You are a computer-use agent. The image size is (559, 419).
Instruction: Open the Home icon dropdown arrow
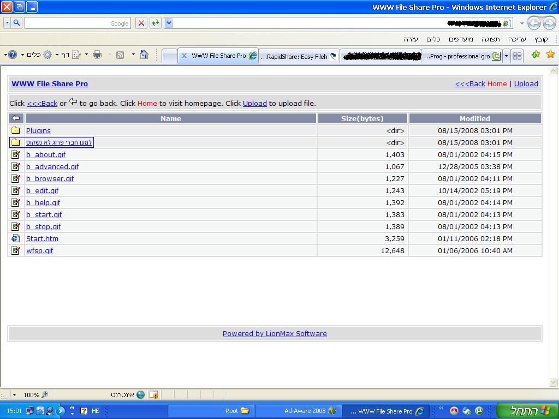[133, 55]
